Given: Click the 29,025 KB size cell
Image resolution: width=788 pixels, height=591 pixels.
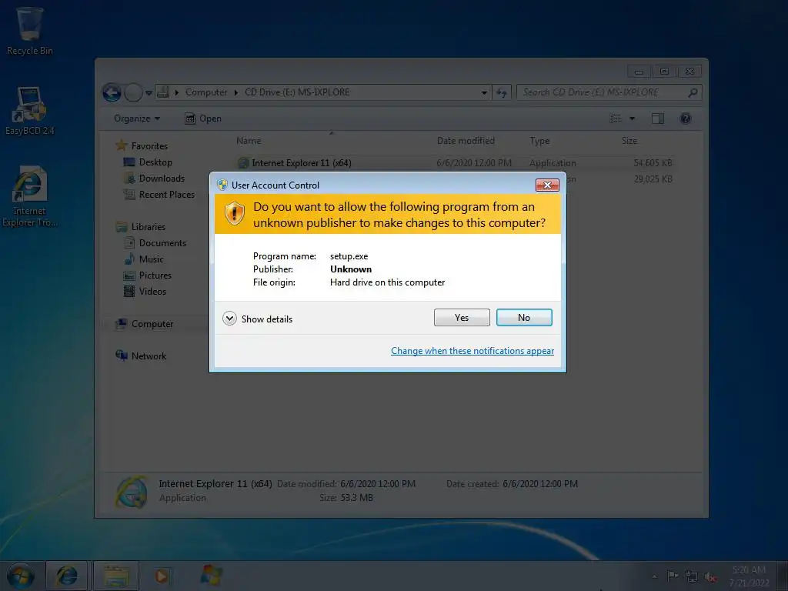Looking at the screenshot, I should (x=653, y=179).
